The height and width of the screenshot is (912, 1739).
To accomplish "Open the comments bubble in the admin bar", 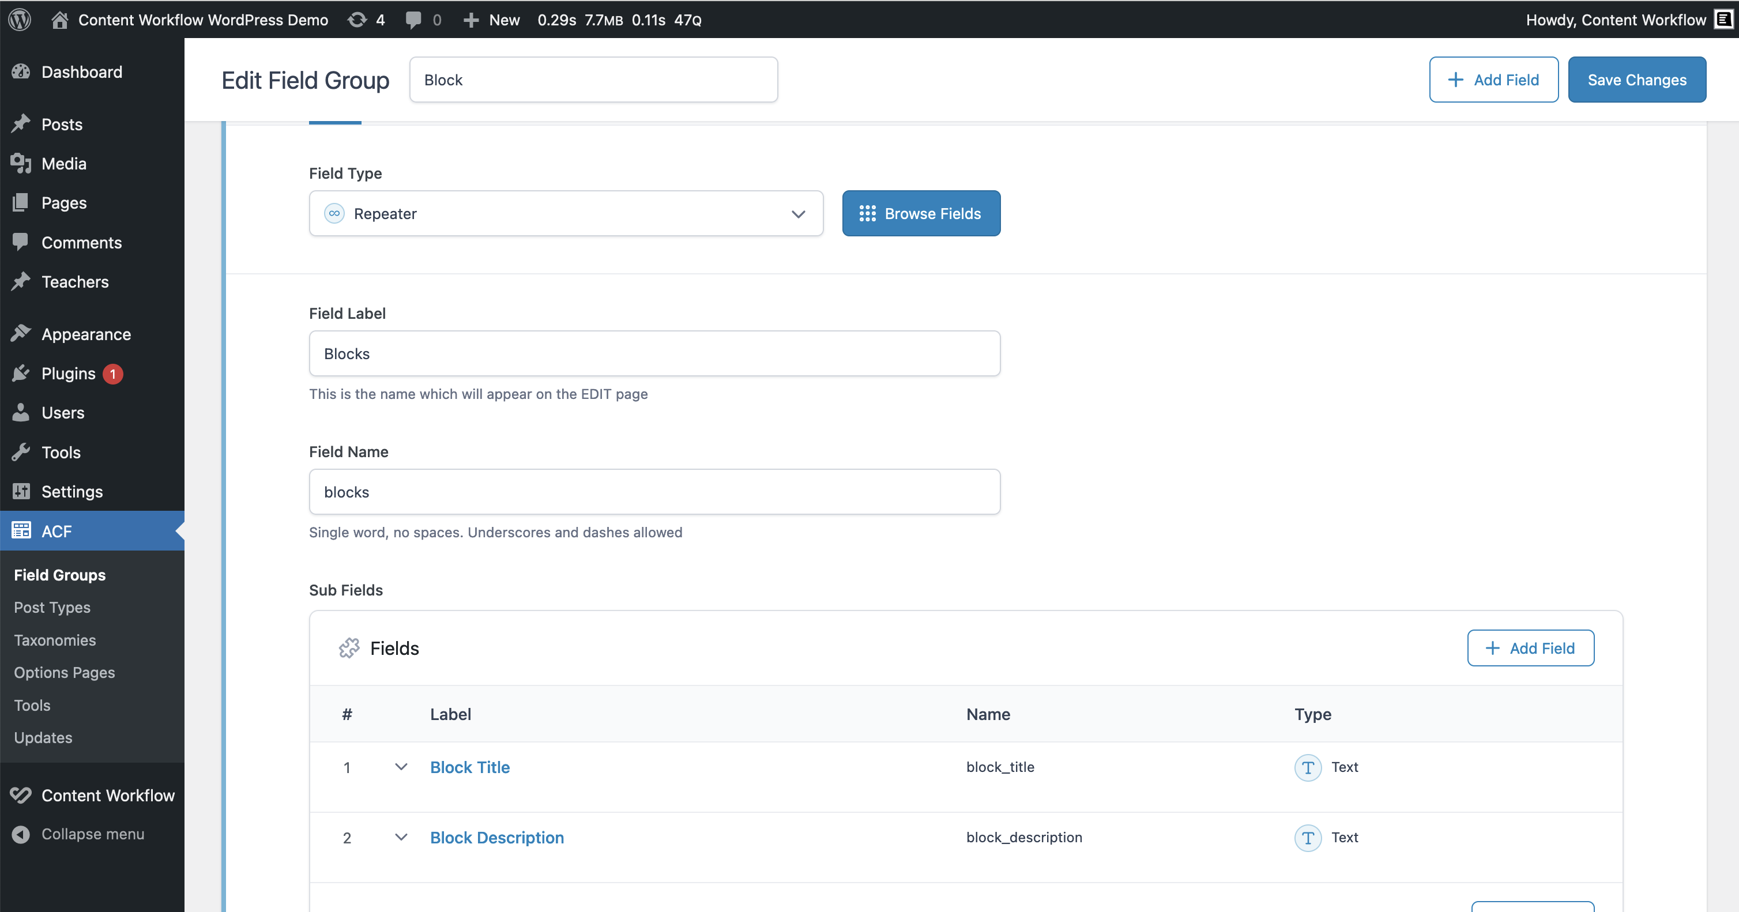I will (415, 20).
